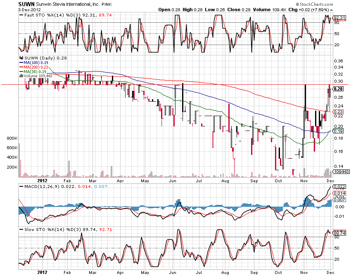The image size is (351, 276).
Task: Click the blue 0.19 MA(100) price tag
Action: [338, 131]
